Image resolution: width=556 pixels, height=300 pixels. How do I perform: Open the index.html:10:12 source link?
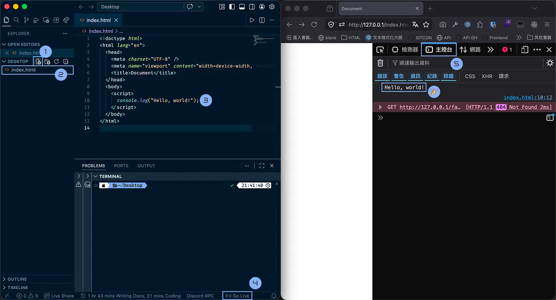point(528,97)
